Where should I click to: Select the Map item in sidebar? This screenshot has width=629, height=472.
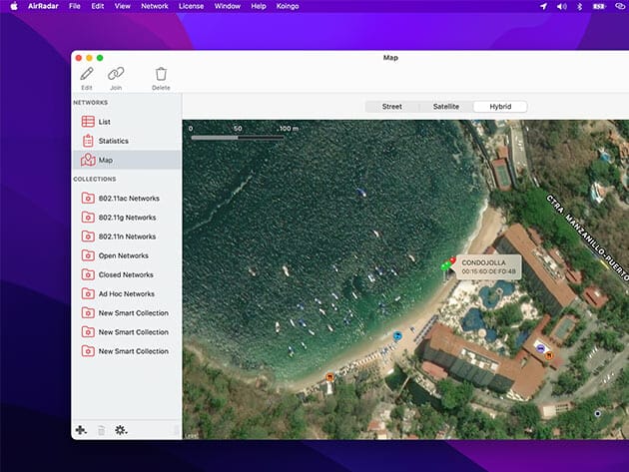click(x=105, y=160)
